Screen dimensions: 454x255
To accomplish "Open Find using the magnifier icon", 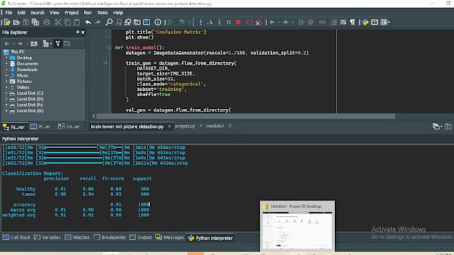I will pyautogui.click(x=109, y=22).
